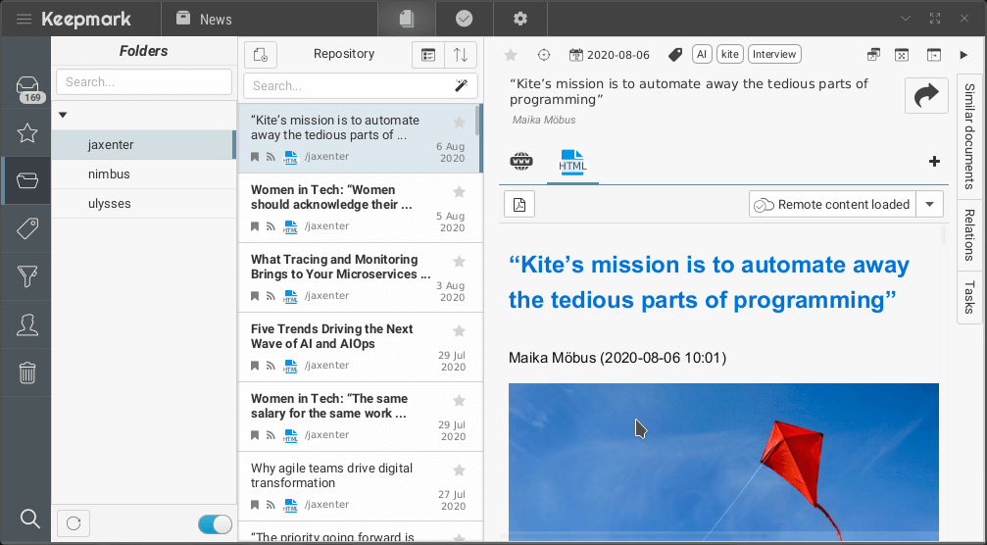Open the Tags section in sidebar
This screenshot has height=545, width=987.
(27, 229)
